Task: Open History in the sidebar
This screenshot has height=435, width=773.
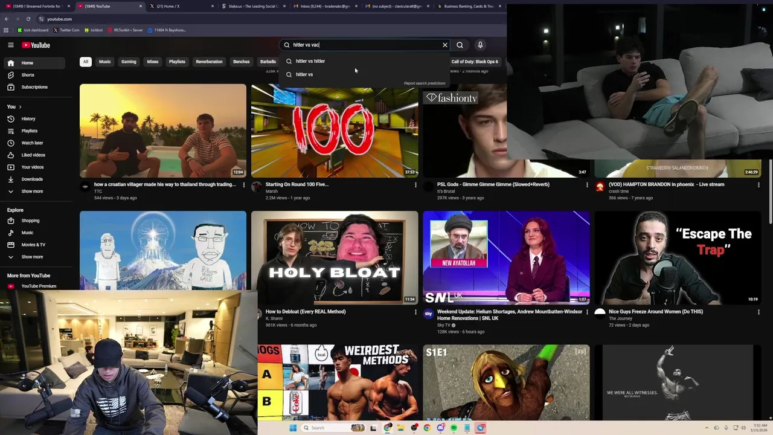Action: click(35, 119)
